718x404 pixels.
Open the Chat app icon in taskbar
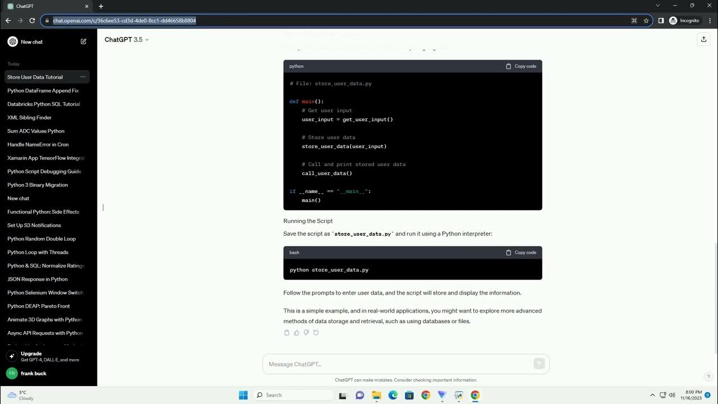[360, 395]
